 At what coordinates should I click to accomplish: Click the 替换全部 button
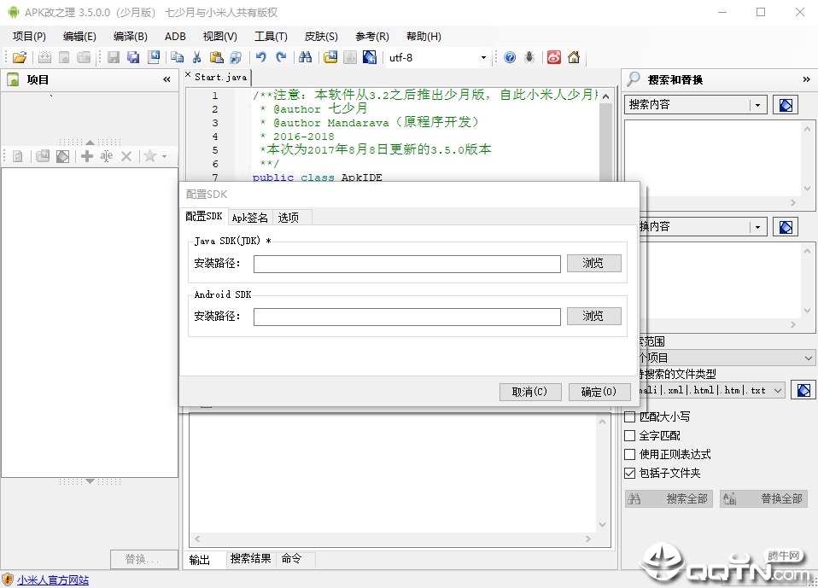(763, 499)
